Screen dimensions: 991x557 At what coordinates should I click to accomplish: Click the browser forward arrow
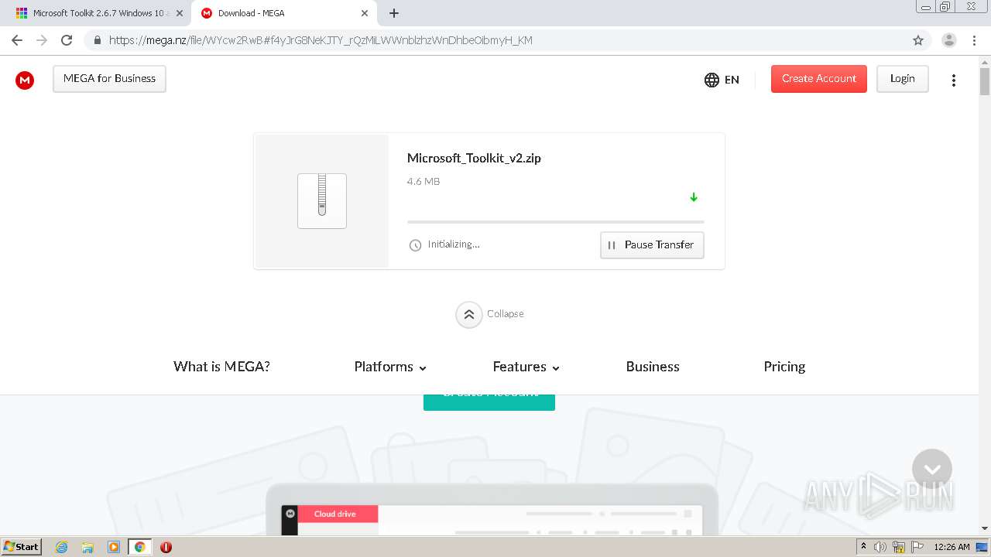pyautogui.click(x=42, y=40)
